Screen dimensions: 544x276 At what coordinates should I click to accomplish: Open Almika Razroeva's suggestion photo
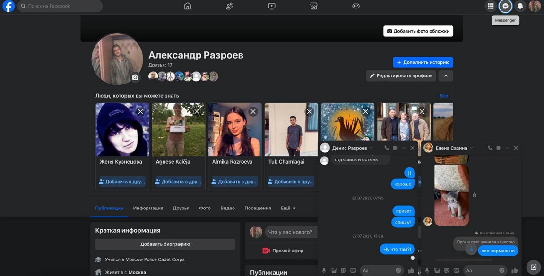pos(235,130)
